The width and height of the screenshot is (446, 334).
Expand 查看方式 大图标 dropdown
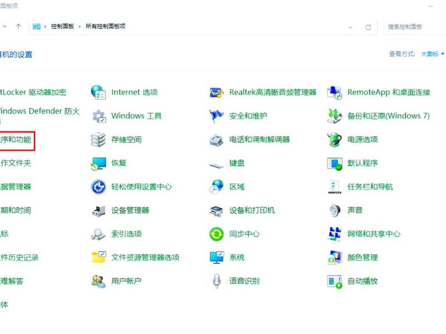tap(433, 54)
